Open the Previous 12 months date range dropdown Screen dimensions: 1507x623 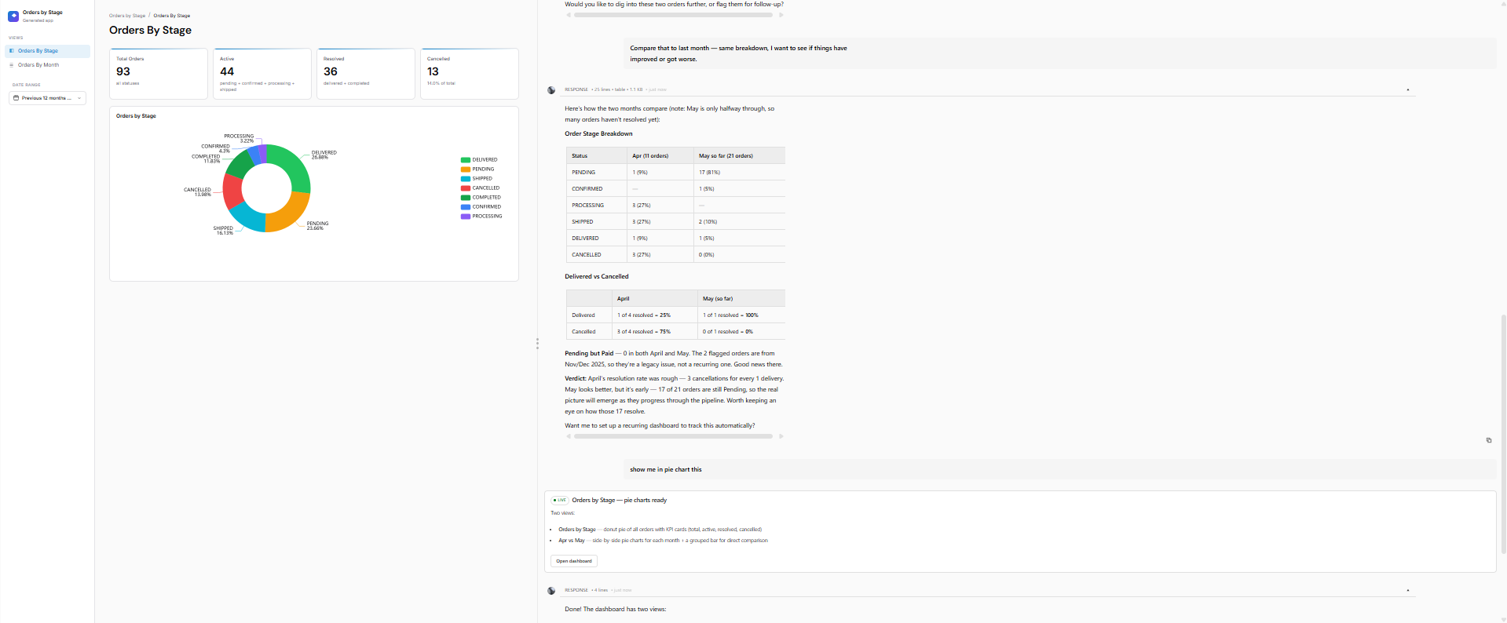click(47, 98)
